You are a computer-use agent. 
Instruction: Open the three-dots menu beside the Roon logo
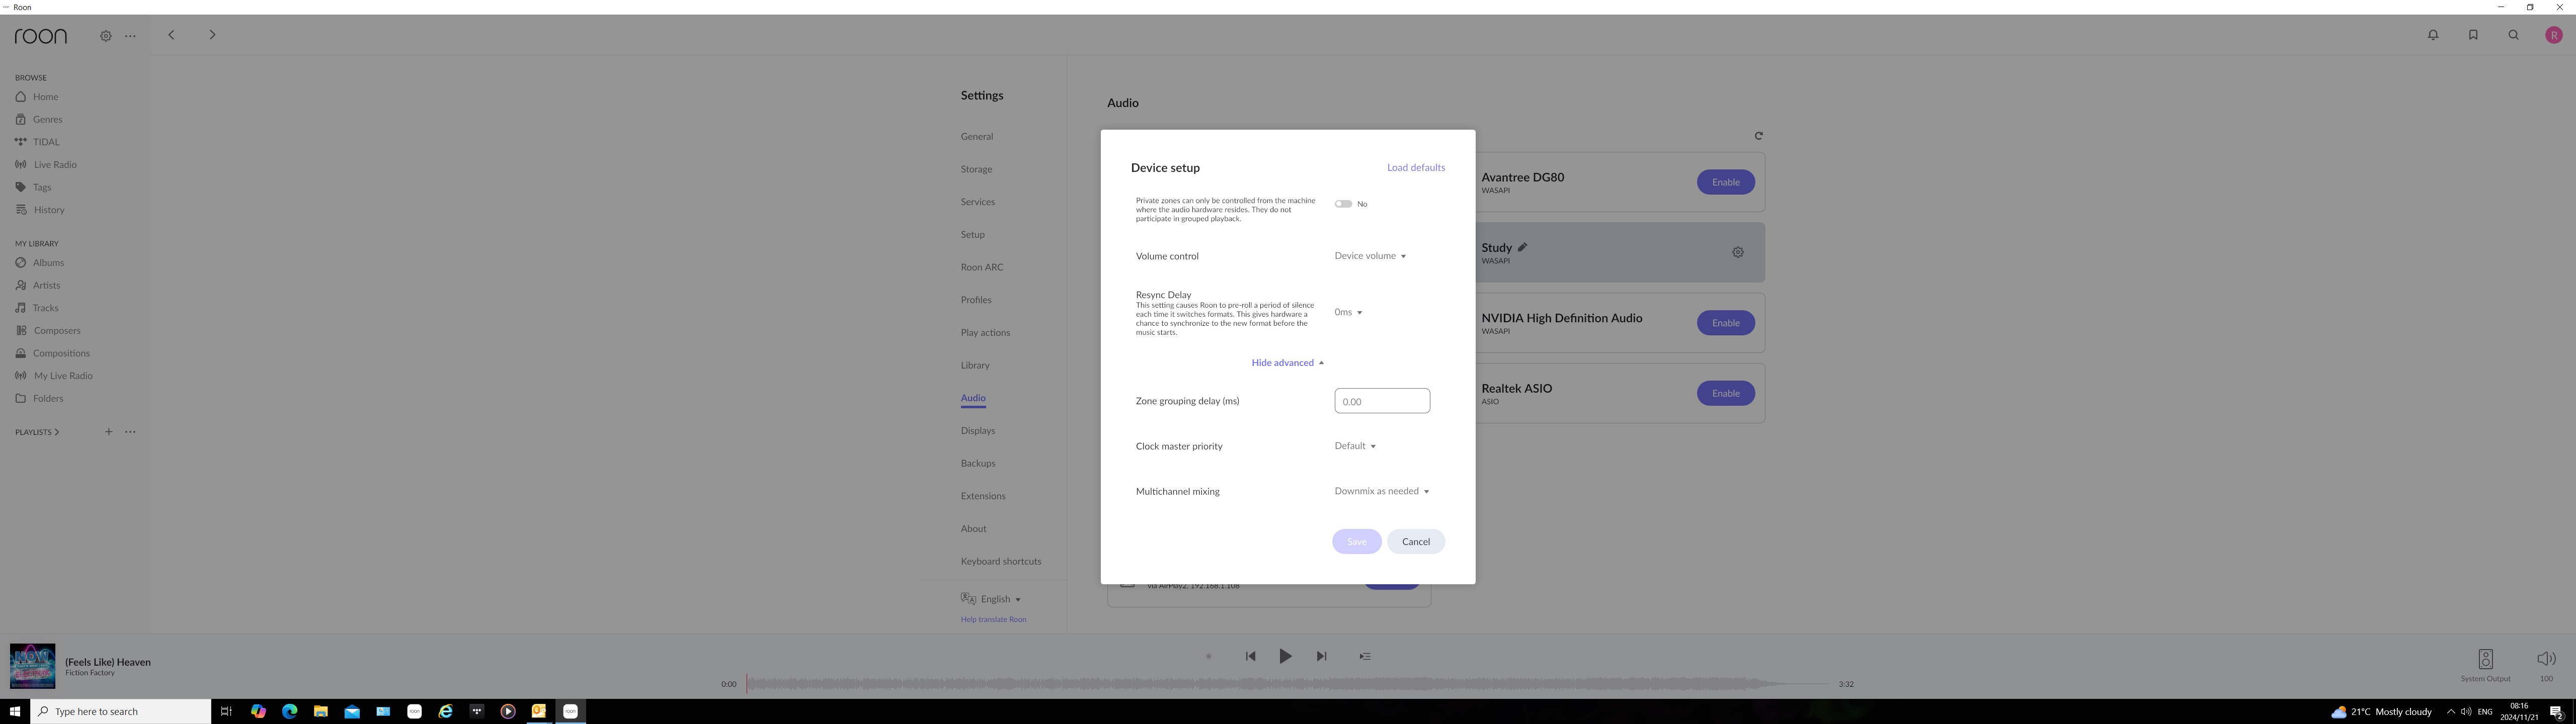[130, 36]
